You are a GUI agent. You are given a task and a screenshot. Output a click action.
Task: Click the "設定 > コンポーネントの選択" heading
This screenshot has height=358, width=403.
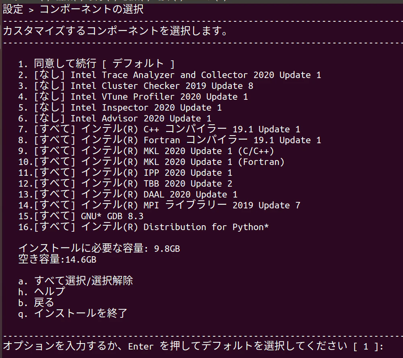[x=73, y=10]
